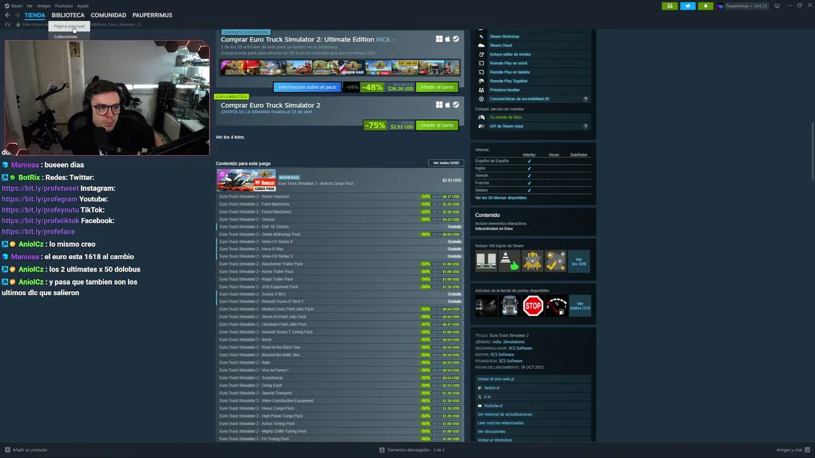Click the Añadir un producto plus icon
This screenshot has width=815, height=458.
click(x=8, y=450)
